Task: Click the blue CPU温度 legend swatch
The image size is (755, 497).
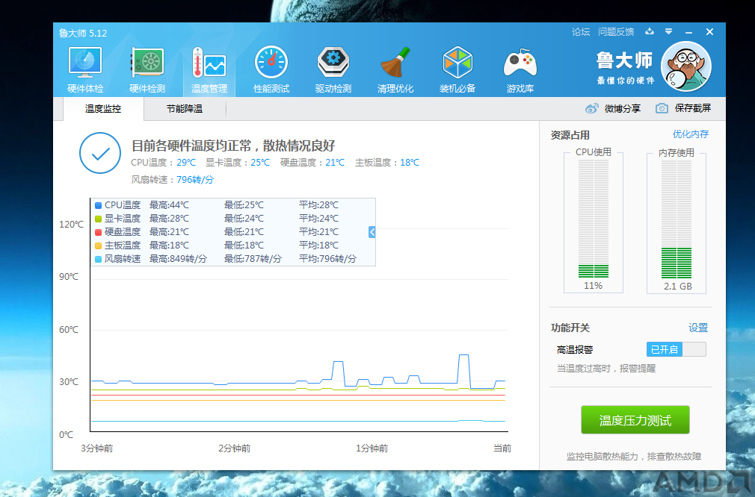Action: click(x=98, y=206)
